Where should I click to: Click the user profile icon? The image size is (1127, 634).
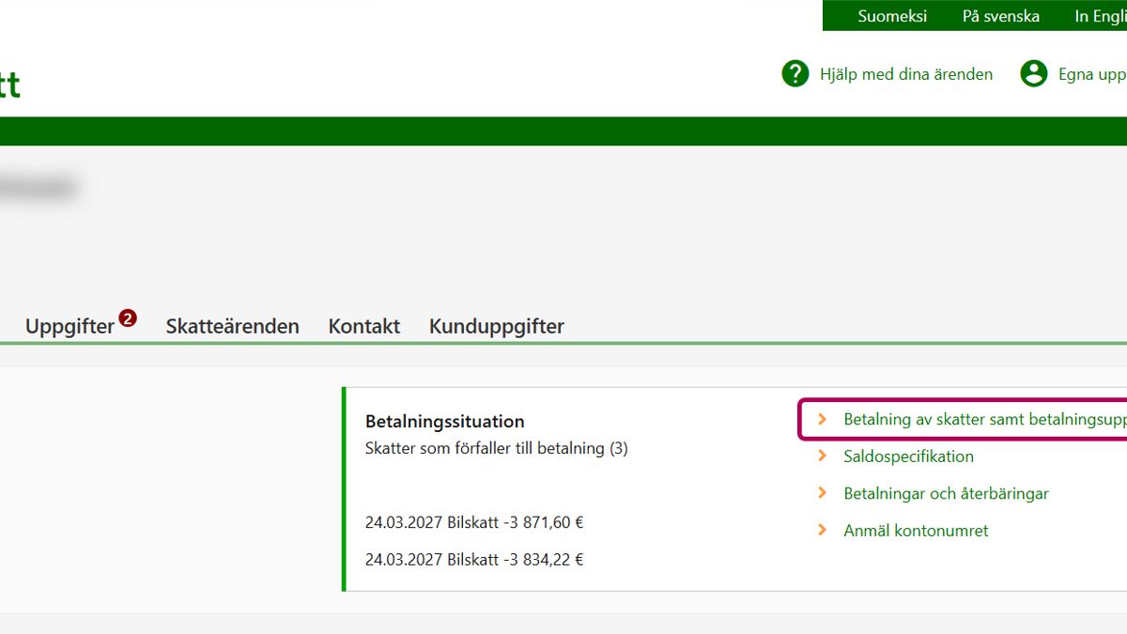[x=1033, y=73]
